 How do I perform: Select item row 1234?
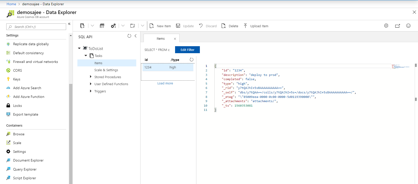tap(168, 67)
